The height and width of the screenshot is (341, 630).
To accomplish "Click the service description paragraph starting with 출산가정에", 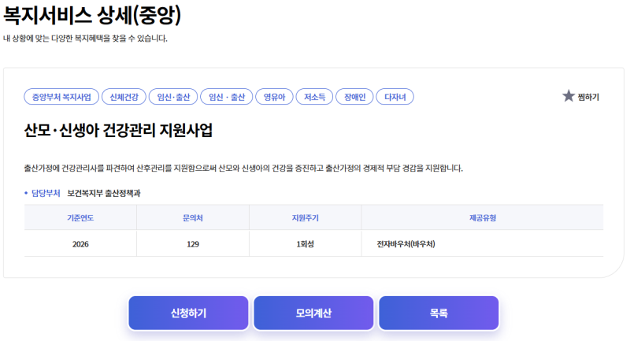I will (x=243, y=168).
